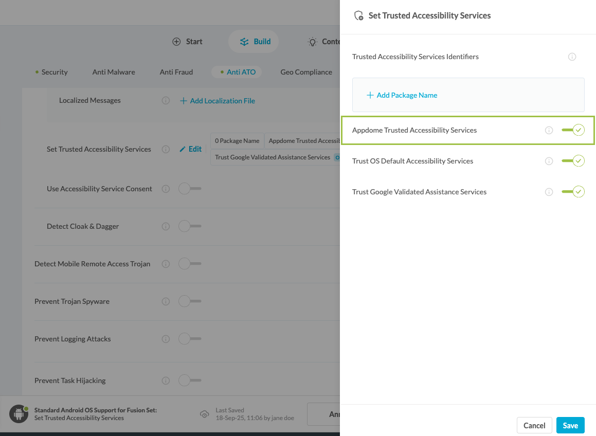Image resolution: width=596 pixels, height=436 pixels.
Task: Click the Edit link for Set Trusted Accessibility Services
Action: click(191, 149)
